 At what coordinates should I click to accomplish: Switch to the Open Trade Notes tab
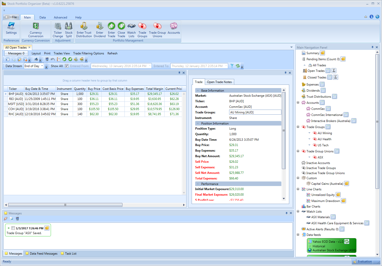[219, 82]
